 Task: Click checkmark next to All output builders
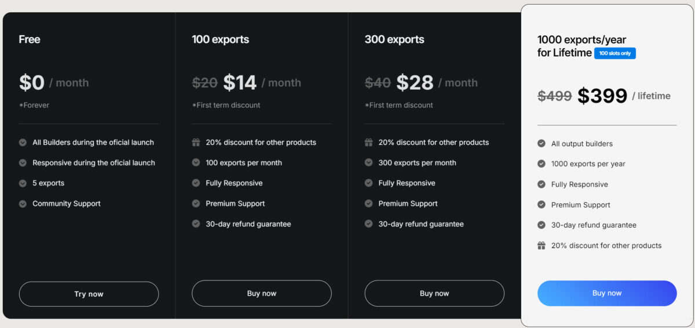click(x=542, y=144)
